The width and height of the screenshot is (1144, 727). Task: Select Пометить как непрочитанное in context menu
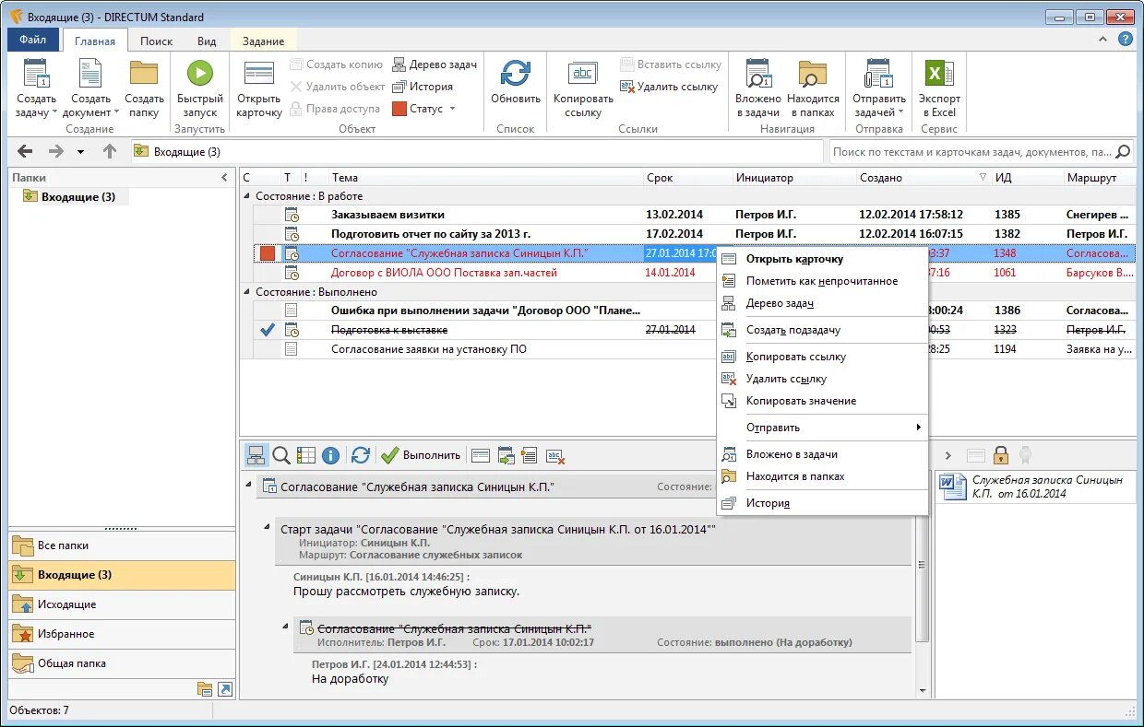tap(822, 281)
